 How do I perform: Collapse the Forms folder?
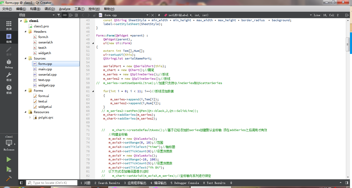tap(26, 91)
